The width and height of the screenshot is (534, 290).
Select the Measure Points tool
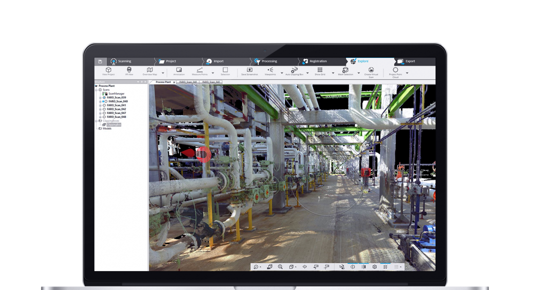click(199, 70)
